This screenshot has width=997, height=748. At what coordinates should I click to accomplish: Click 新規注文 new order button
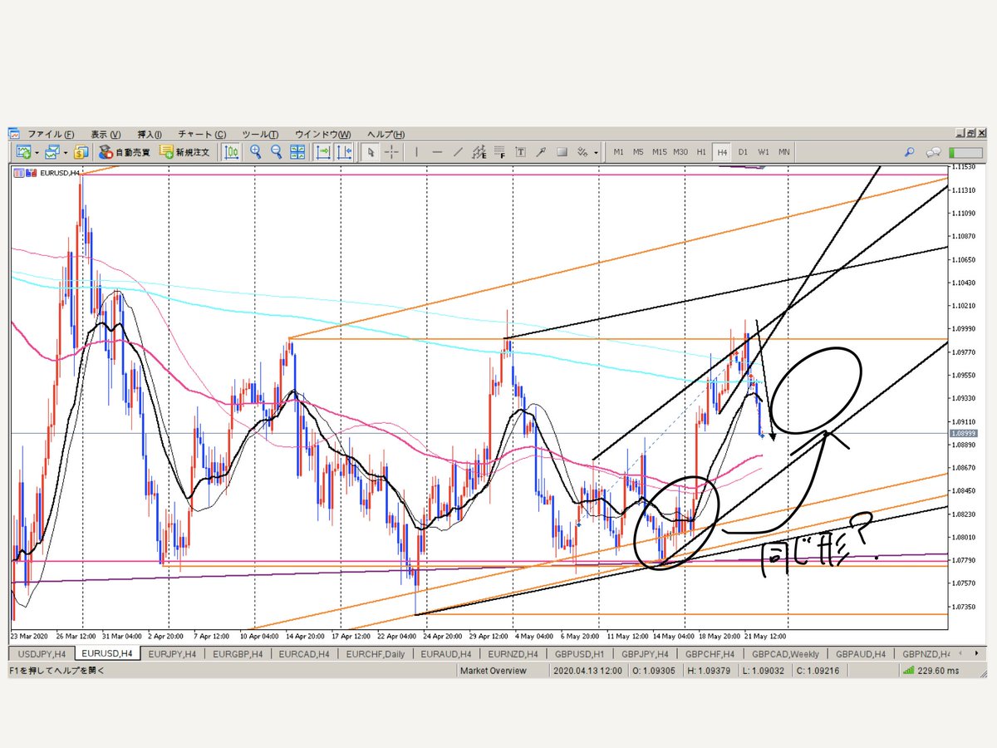(185, 152)
